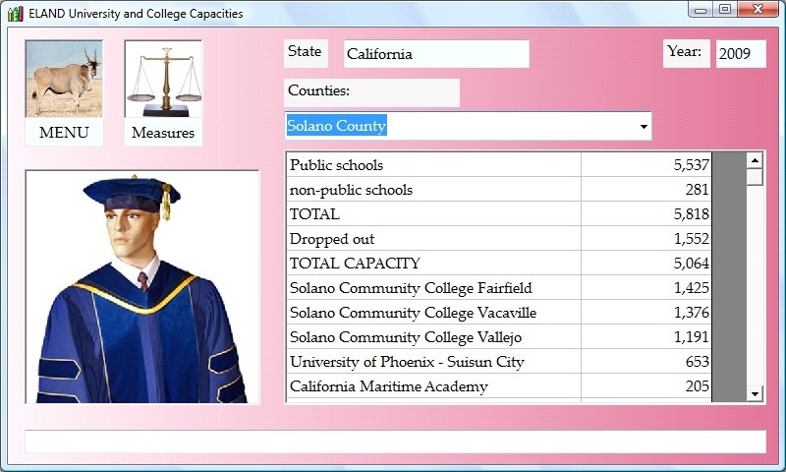Click the app icon in the title bar

[15, 14]
